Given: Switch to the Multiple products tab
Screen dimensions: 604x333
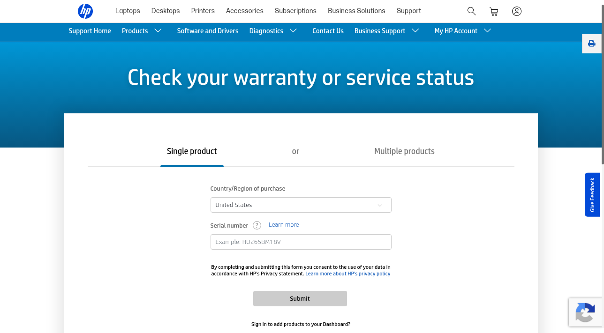Looking at the screenshot, I should point(404,151).
